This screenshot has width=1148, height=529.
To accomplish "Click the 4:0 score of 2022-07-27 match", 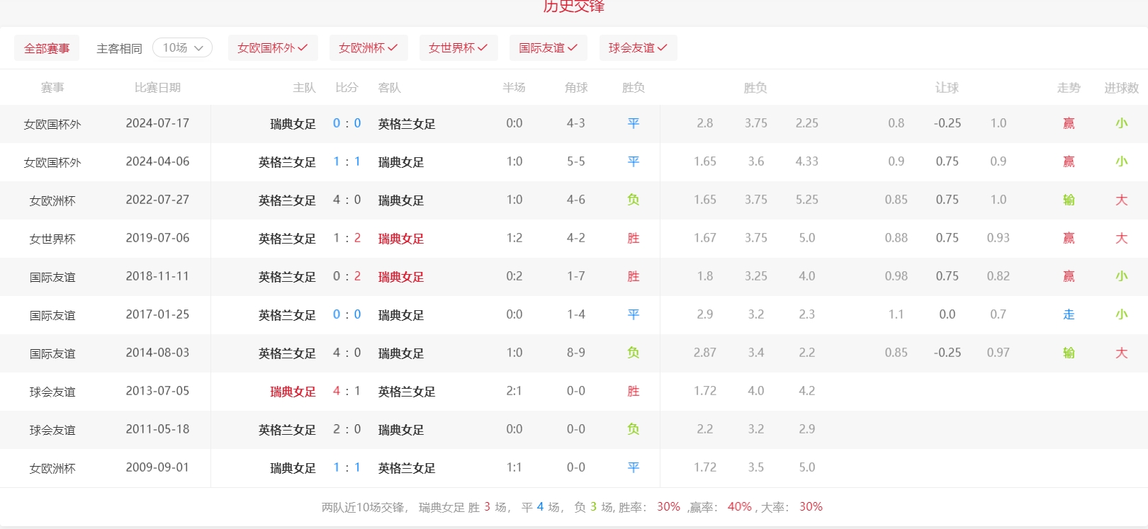I will (347, 200).
